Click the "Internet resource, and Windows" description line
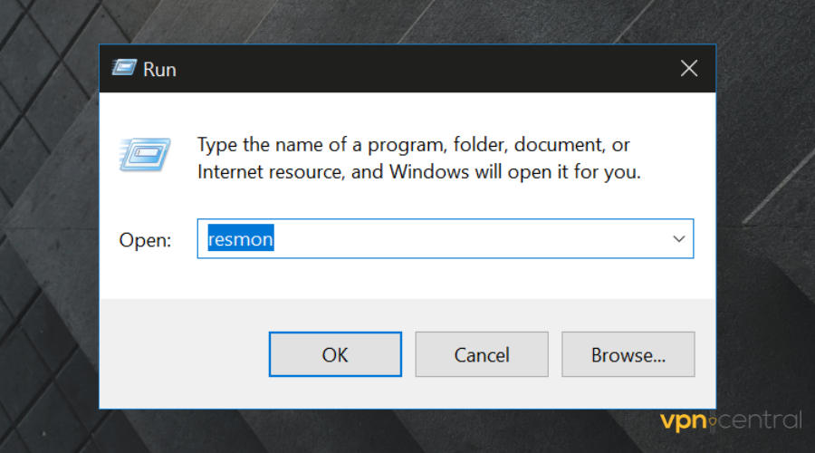This screenshot has height=453, width=815. click(x=418, y=172)
